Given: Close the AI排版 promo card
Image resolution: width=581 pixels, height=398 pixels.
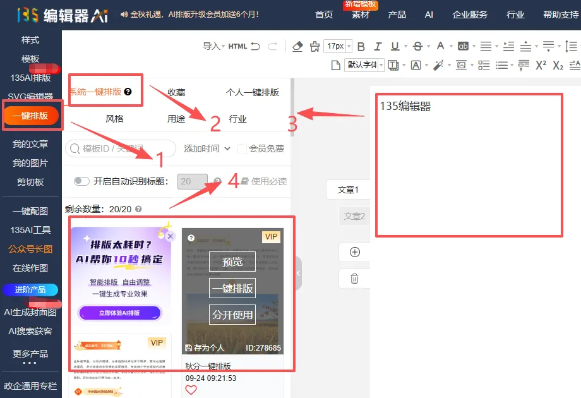Looking at the screenshot, I should click(170, 236).
